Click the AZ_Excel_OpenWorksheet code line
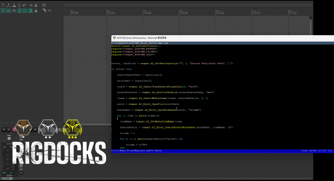The width and height of the screenshot is (334, 181). (159, 110)
